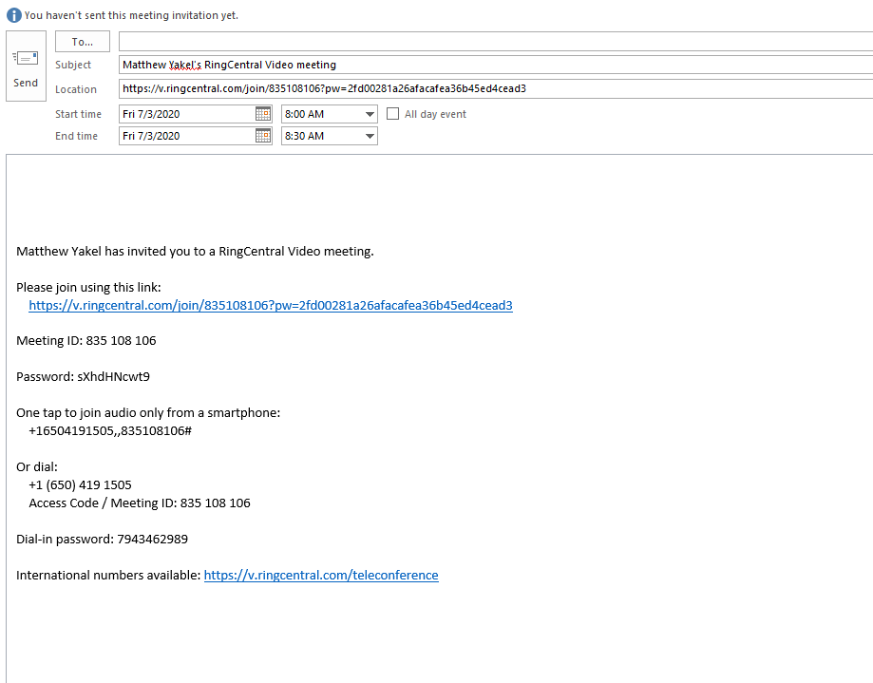Click the info icon in notification bar
The width and height of the screenshot is (873, 683).
(14, 15)
